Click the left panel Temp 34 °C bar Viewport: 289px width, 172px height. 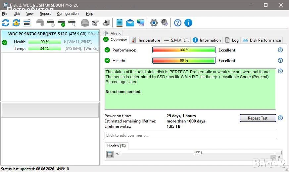(45, 49)
